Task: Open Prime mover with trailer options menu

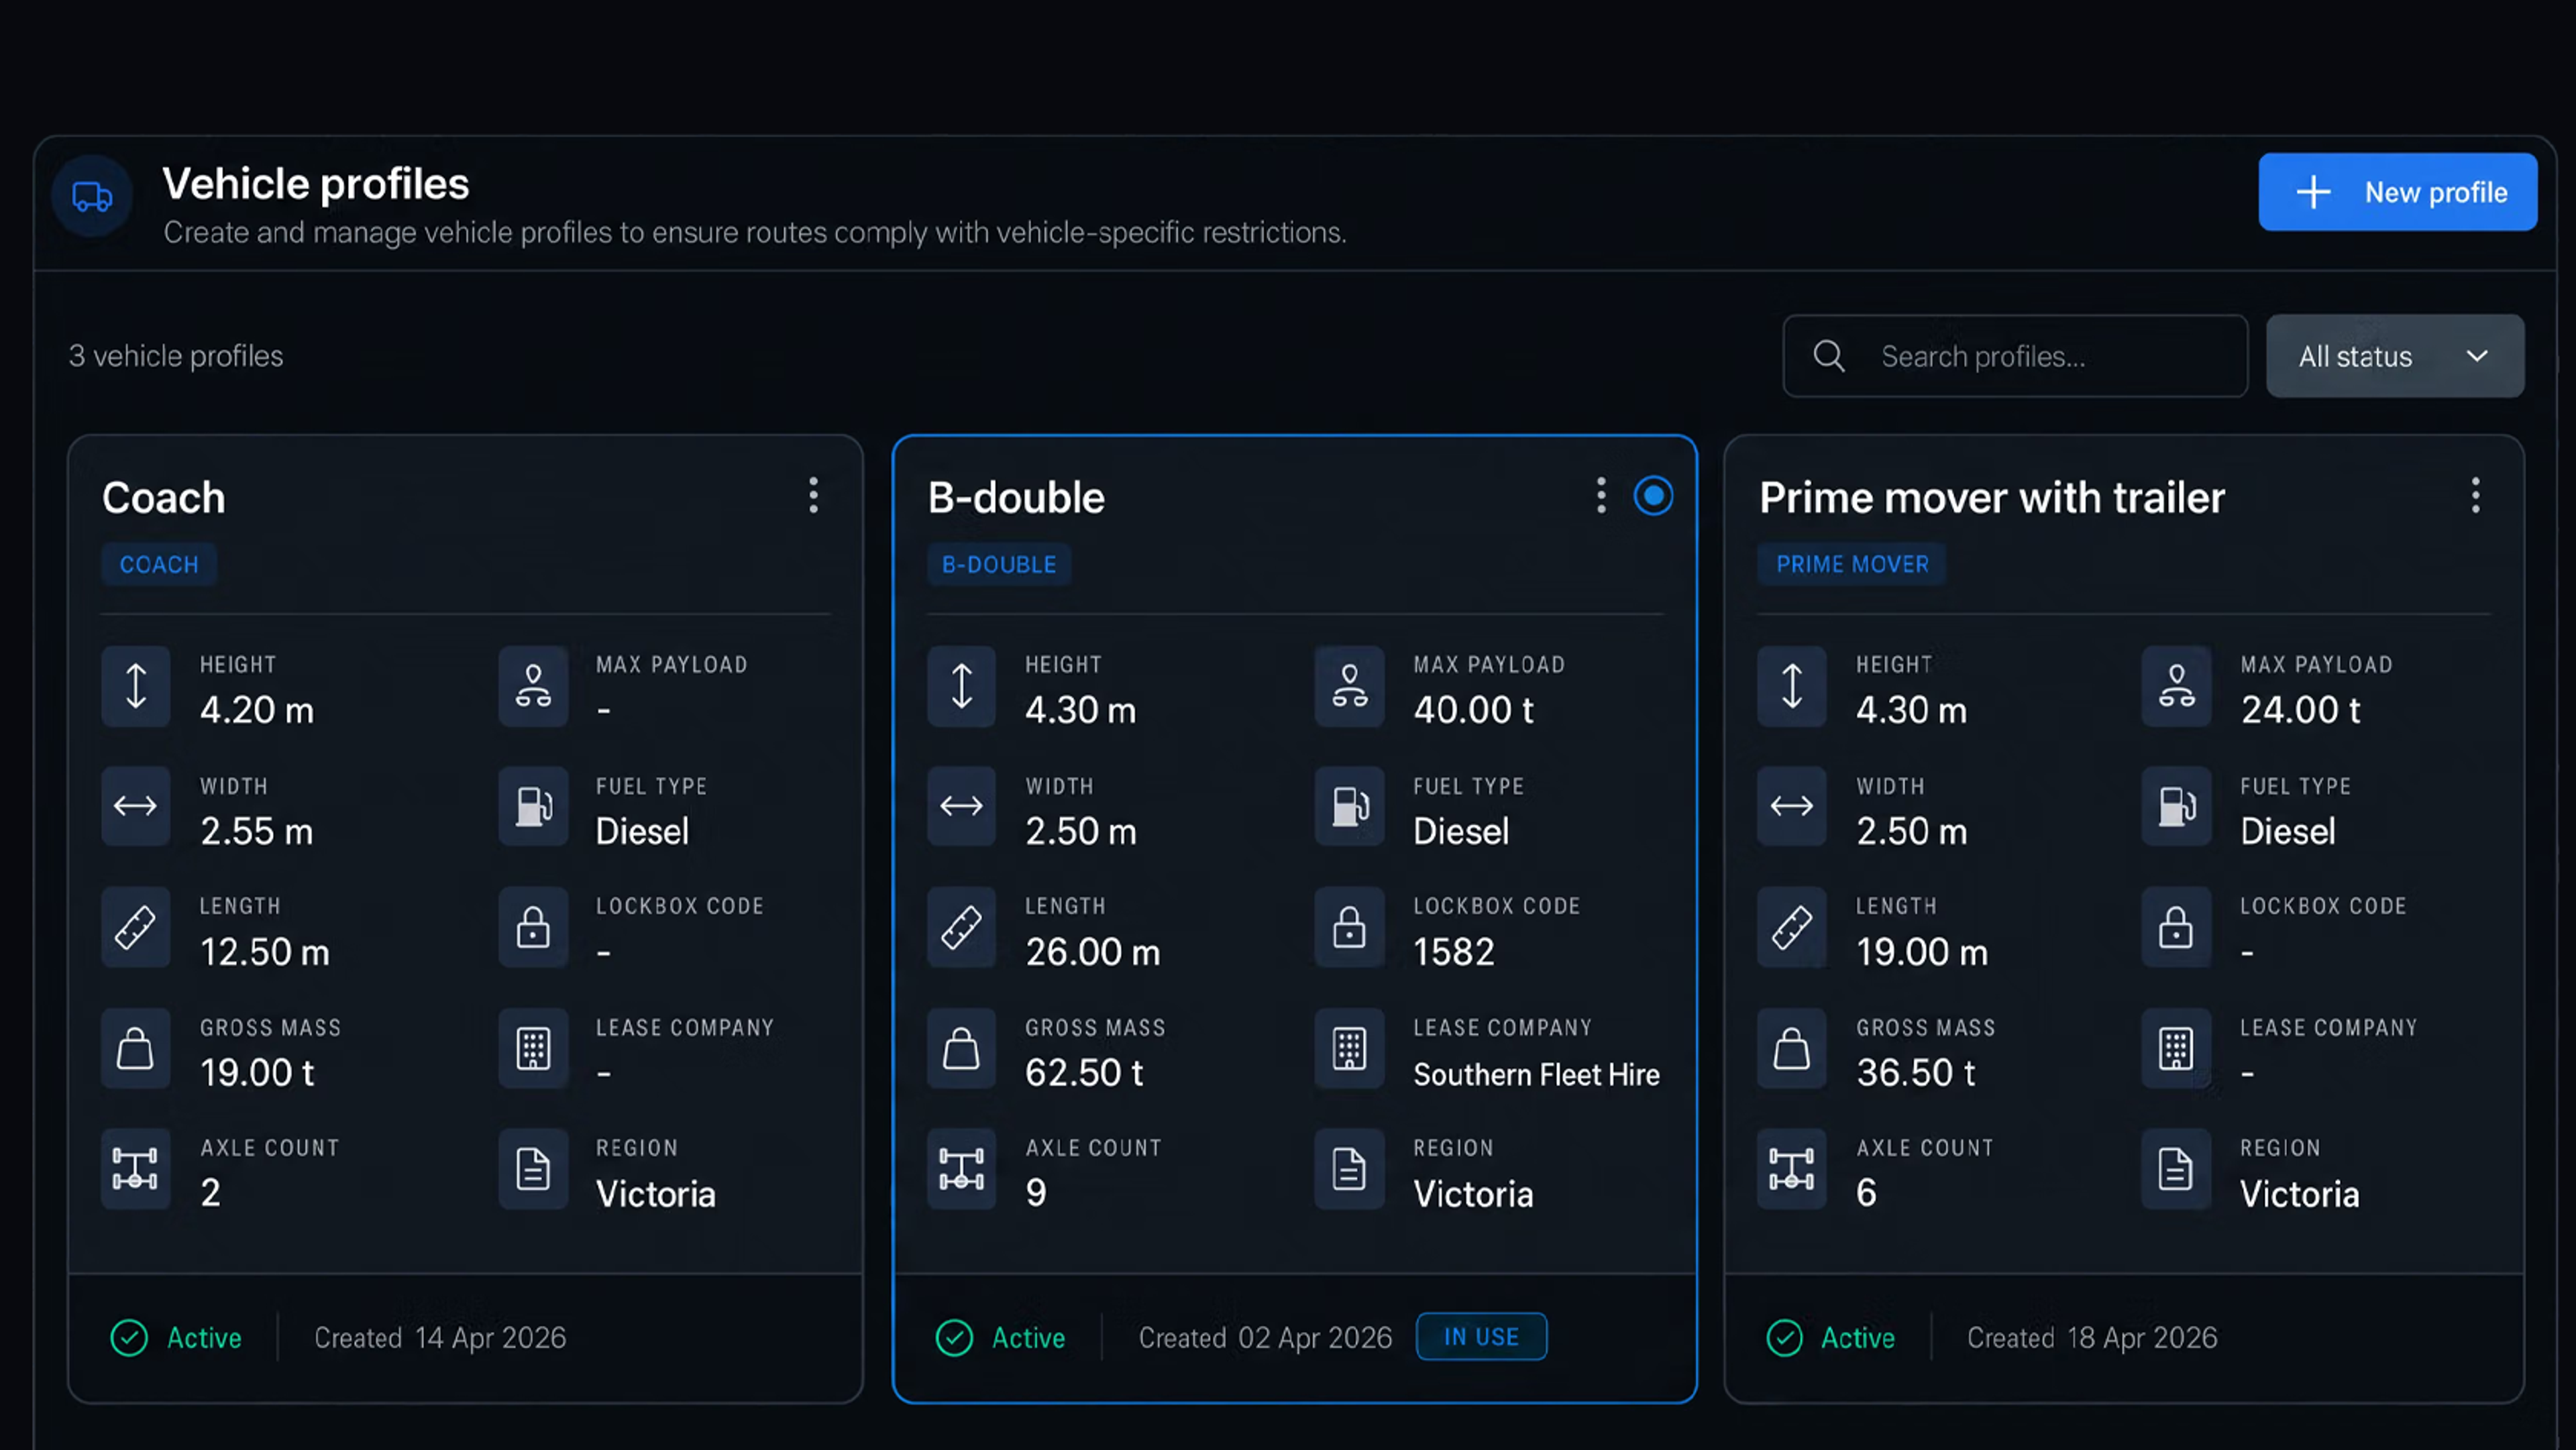Action: (x=2476, y=495)
